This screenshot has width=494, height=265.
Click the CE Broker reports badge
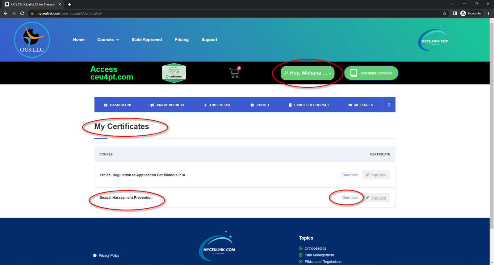point(174,73)
